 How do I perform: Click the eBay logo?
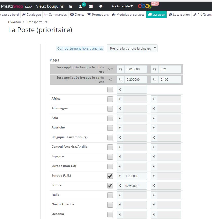pos(145,6)
